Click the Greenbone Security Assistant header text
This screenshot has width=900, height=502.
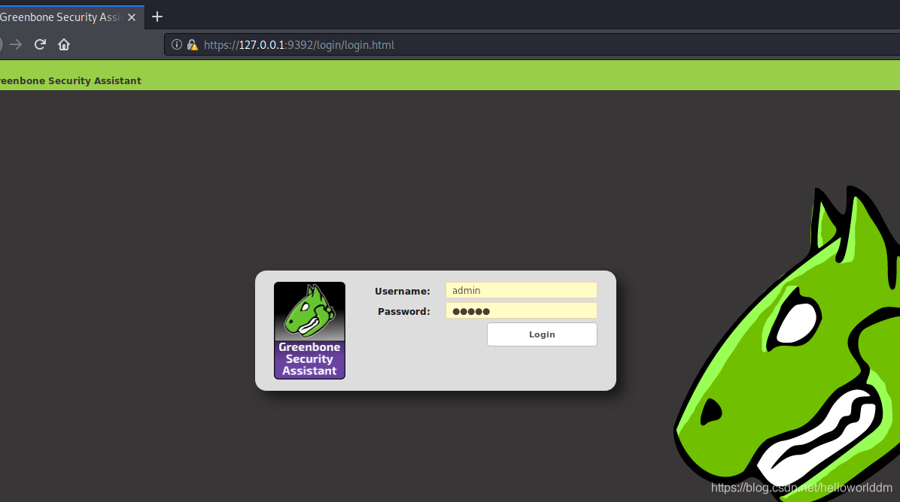point(70,81)
